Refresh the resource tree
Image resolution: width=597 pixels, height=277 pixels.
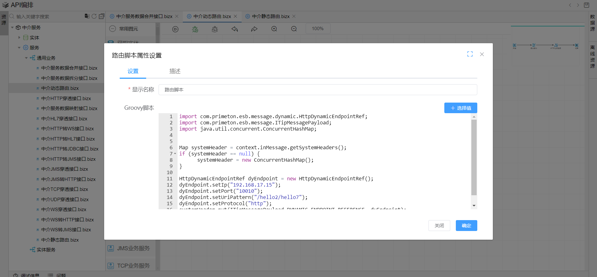[x=94, y=16]
